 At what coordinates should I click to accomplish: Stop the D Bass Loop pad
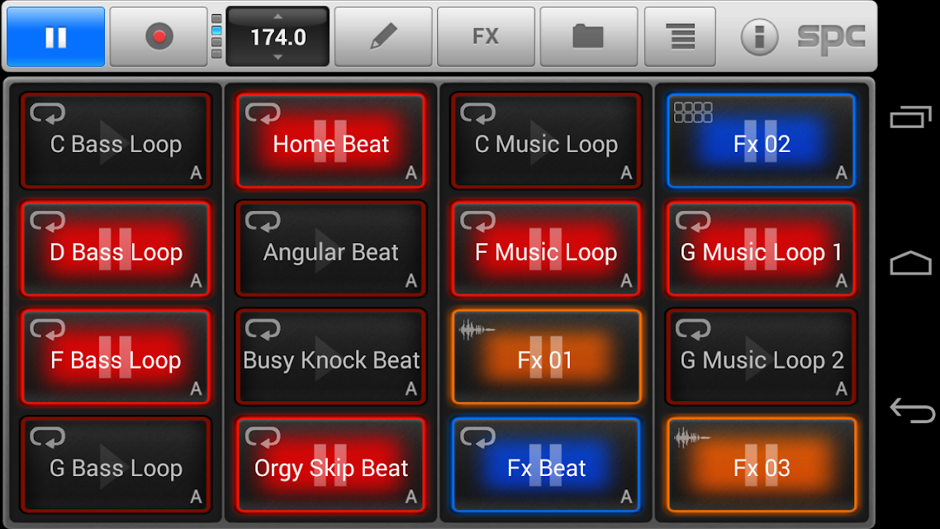tap(116, 249)
